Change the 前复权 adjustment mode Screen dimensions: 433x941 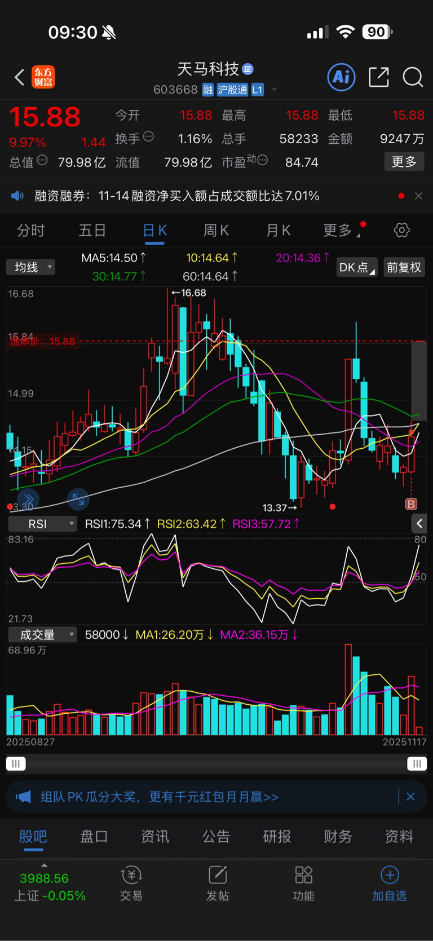[x=404, y=267]
